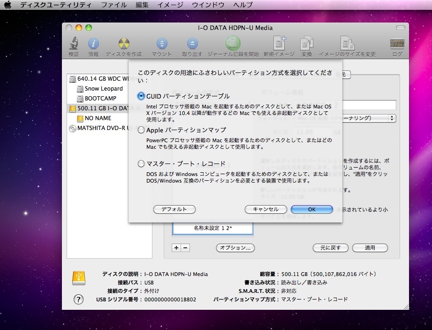Screen dimensions: 432x330
Task: Open the Info (情報) toolbar icon
Action: tap(93, 45)
